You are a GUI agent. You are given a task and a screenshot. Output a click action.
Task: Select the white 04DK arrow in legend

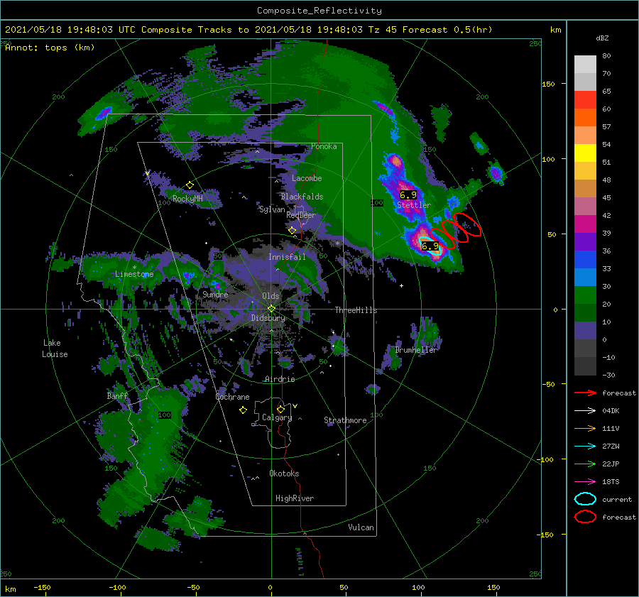click(585, 411)
